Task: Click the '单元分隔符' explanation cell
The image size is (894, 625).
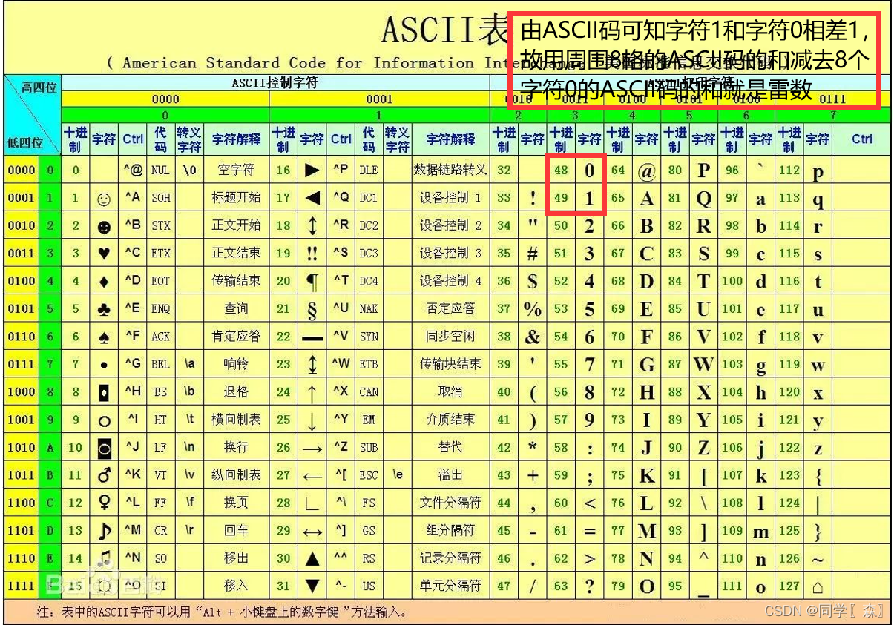Action: pyautogui.click(x=450, y=586)
